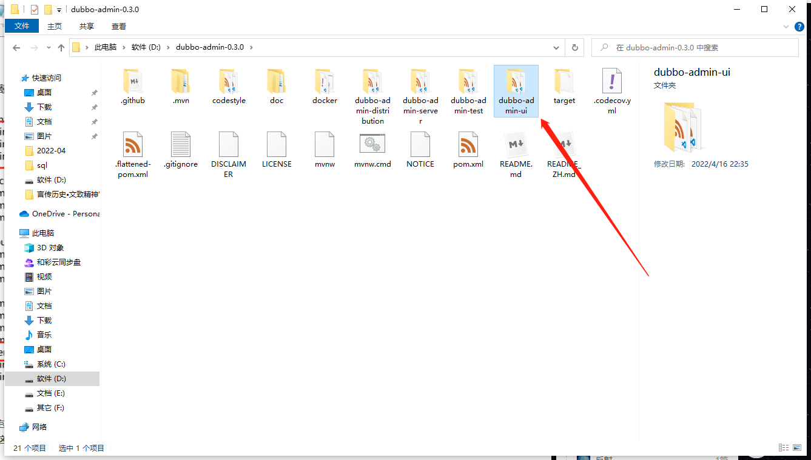Click the properties icon in title bar
Viewport: 811px width, 460px height.
coord(34,10)
